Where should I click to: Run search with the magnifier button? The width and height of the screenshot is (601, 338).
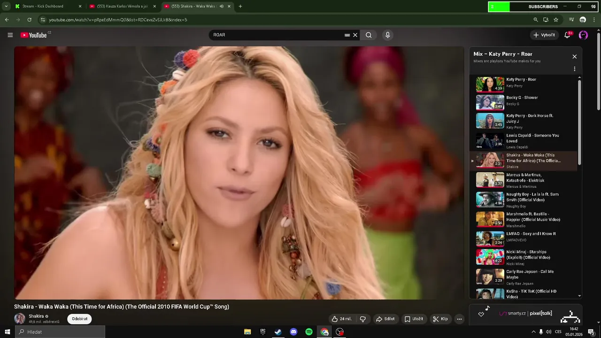[x=369, y=35]
